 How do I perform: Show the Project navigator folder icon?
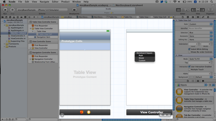pos(2,17)
